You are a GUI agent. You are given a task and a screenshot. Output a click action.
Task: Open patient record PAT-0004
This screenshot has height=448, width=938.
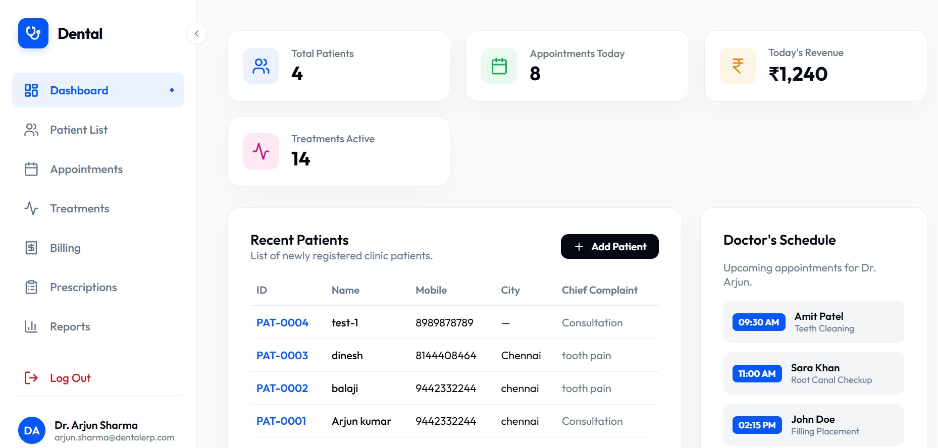282,323
